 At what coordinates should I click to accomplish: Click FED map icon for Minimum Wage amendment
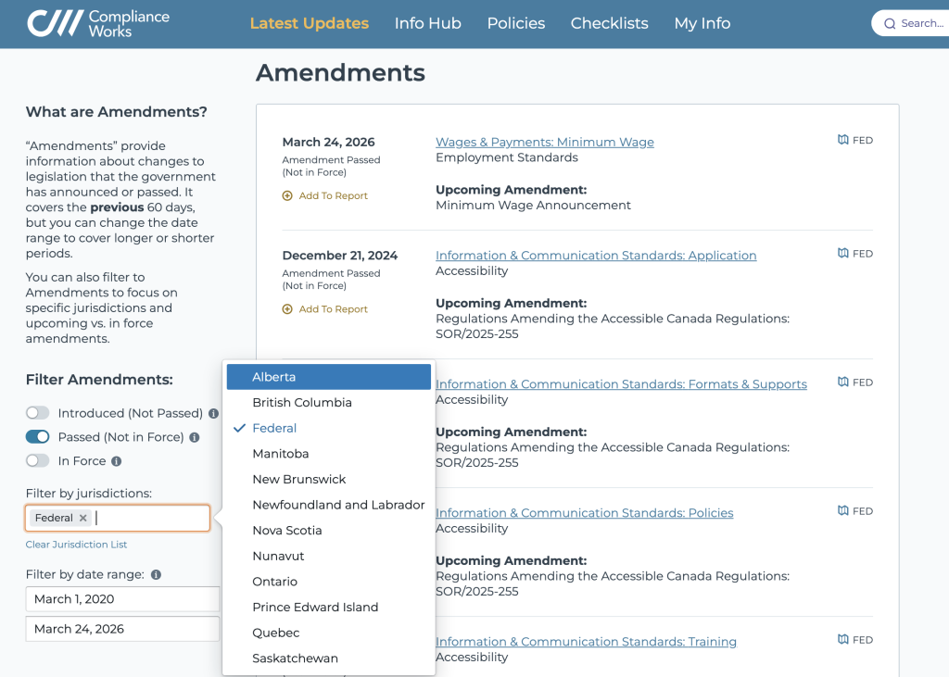(842, 140)
